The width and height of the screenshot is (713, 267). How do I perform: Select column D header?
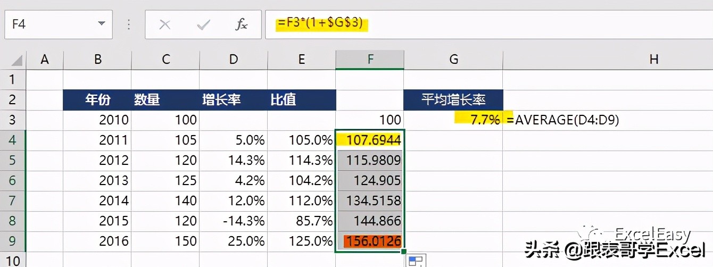point(234,60)
